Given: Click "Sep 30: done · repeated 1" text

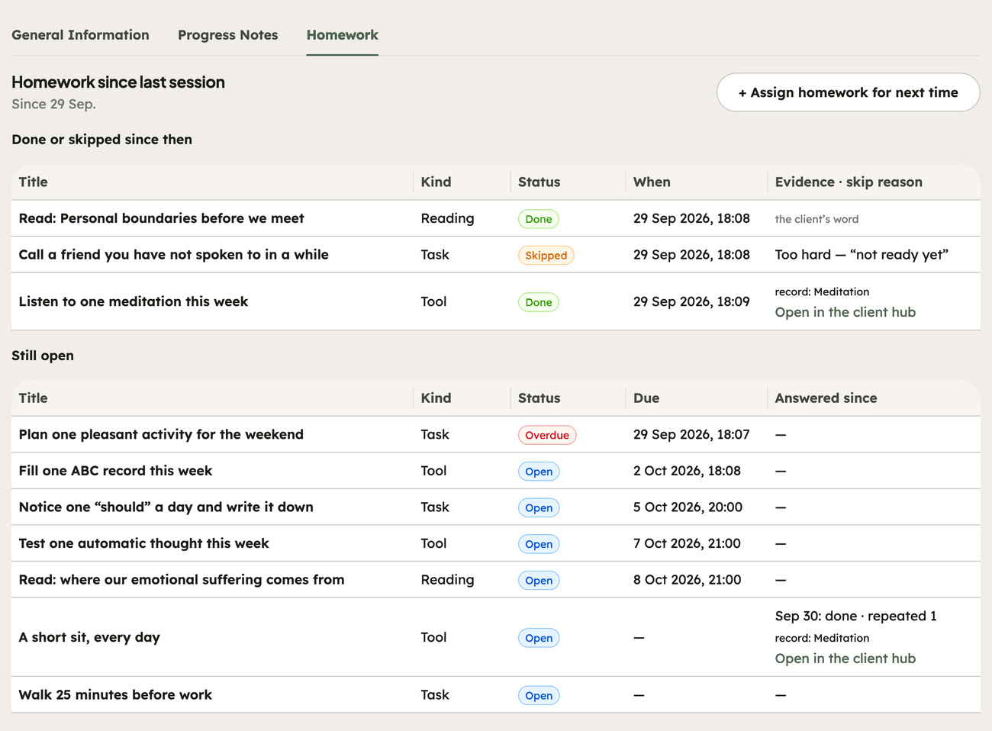Looking at the screenshot, I should 855,616.
